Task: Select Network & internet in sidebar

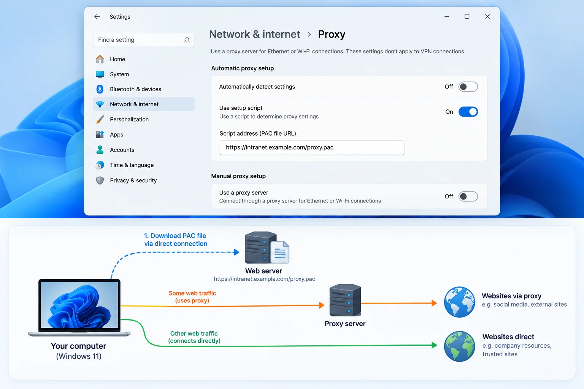Action: [144, 104]
